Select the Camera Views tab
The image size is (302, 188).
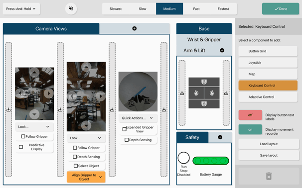51,29
